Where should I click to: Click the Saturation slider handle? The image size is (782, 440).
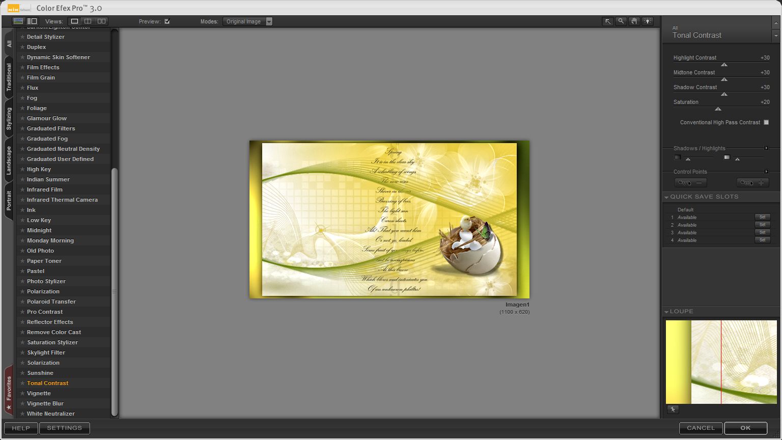pyautogui.click(x=718, y=109)
